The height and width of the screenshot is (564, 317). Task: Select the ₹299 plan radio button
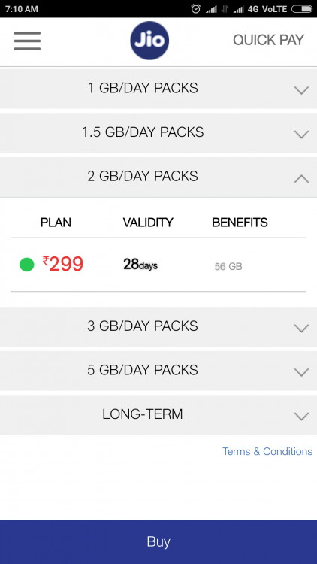26,265
